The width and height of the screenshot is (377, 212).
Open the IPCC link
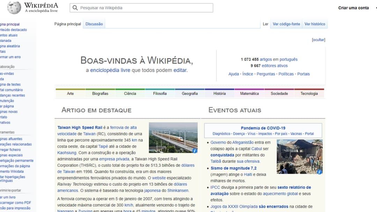(215, 187)
